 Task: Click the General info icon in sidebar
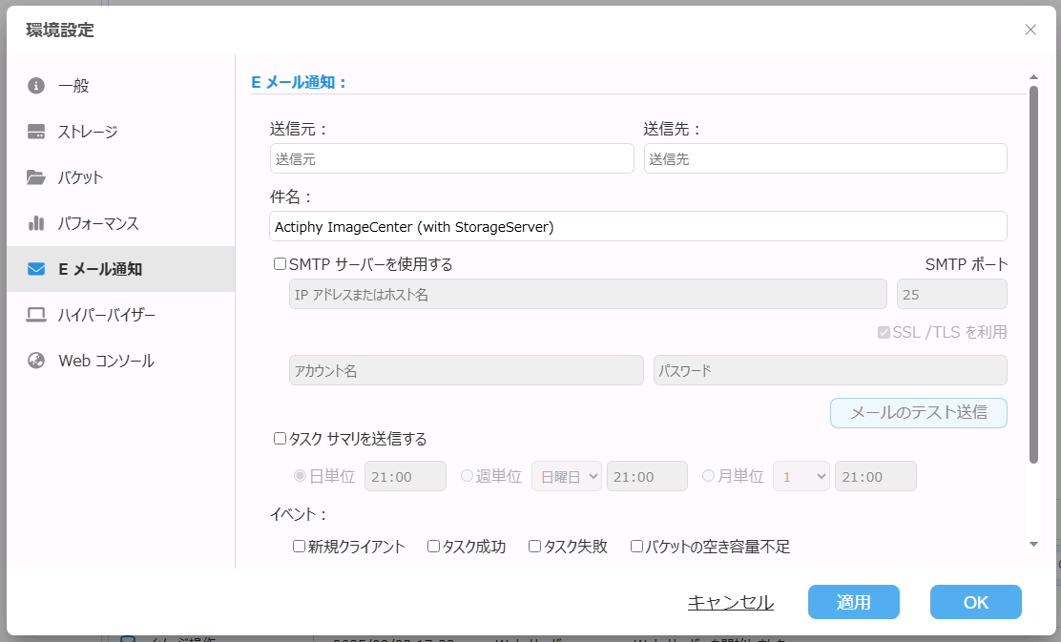36,86
